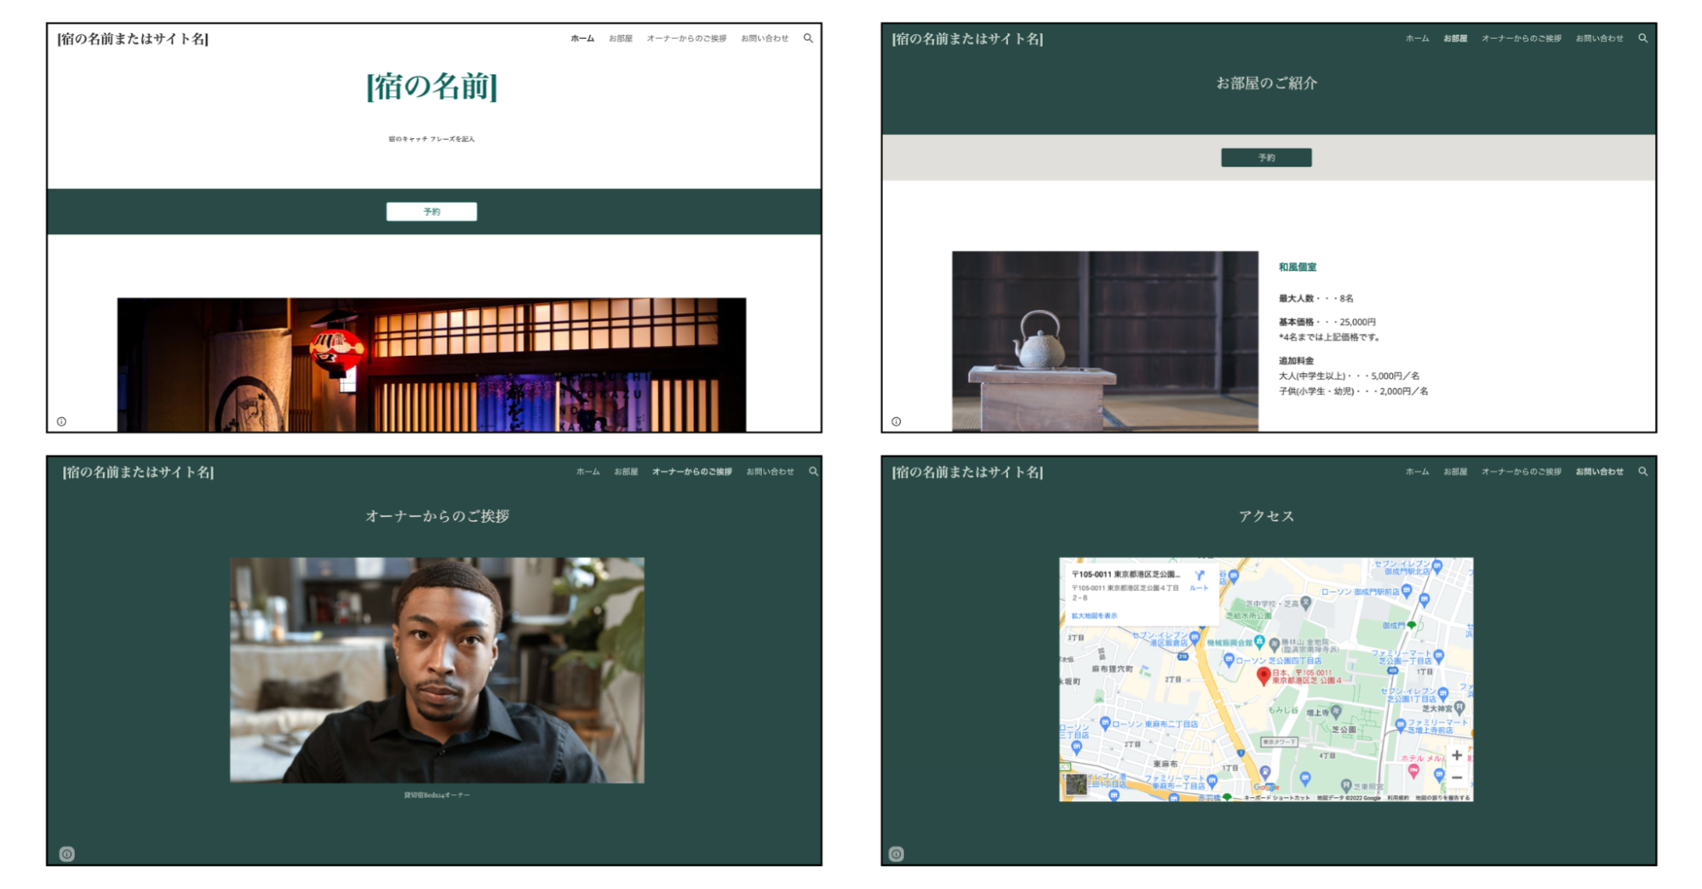Click the teapot room photo
The width and height of the screenshot is (1702, 889).
pos(1104,341)
